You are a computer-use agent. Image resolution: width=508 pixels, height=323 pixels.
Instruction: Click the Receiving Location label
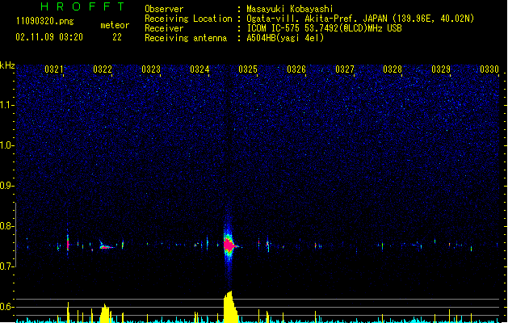click(188, 19)
